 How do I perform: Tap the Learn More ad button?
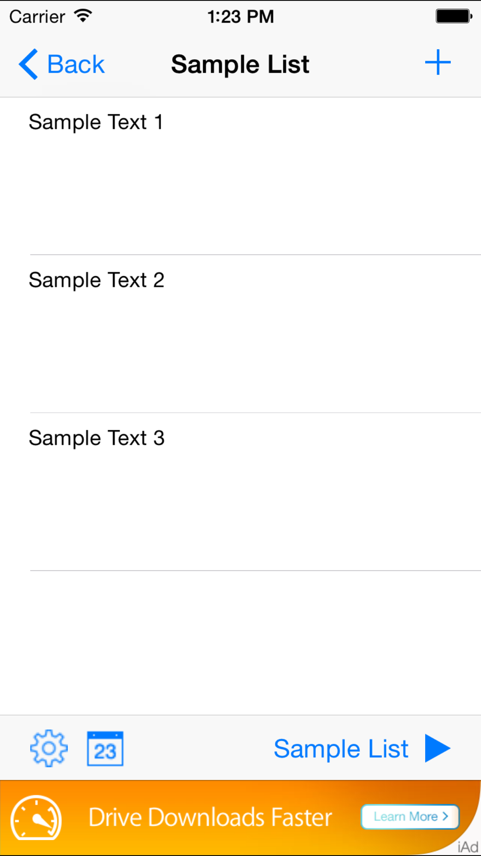point(410,817)
